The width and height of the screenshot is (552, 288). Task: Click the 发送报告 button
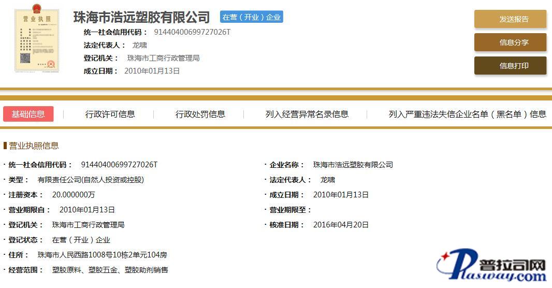pyautogui.click(x=510, y=19)
